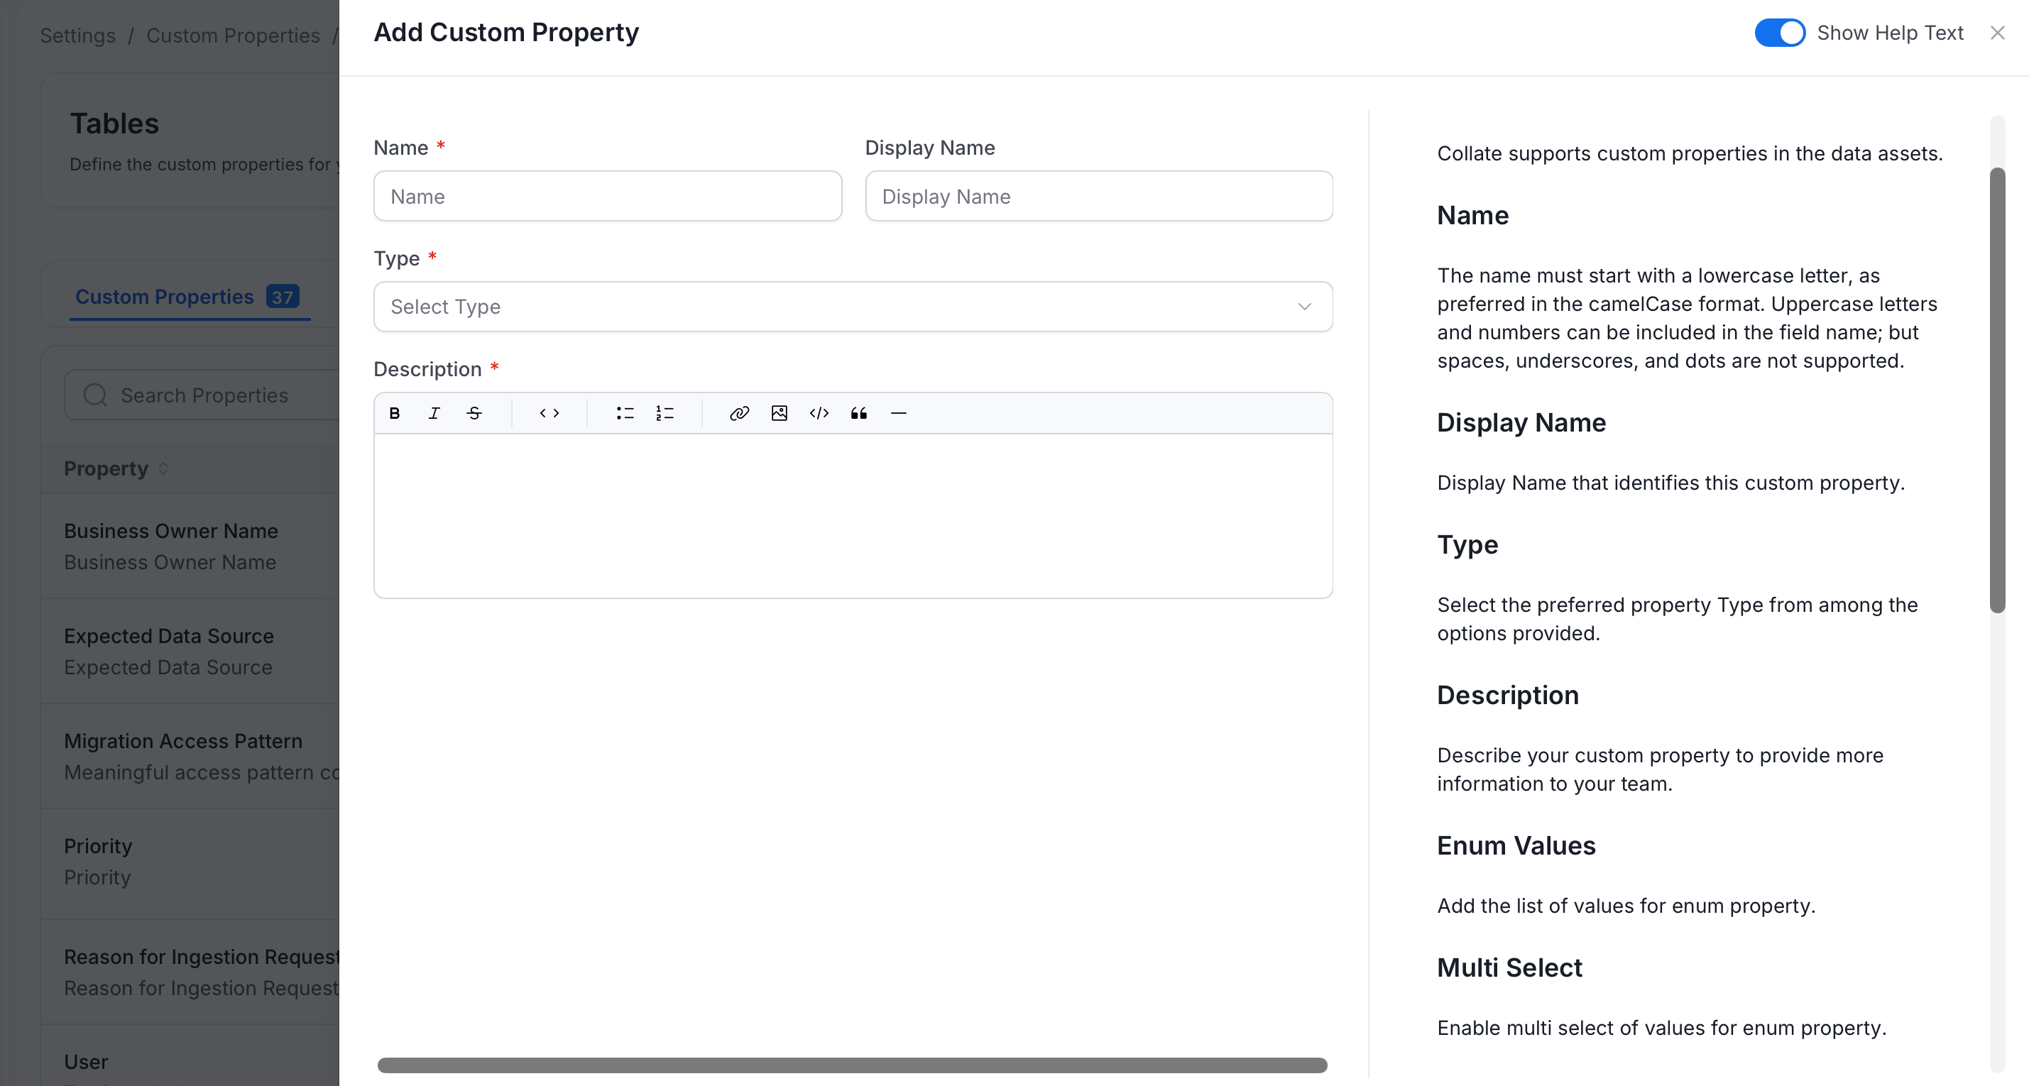Insert an image in description editor

(779, 413)
